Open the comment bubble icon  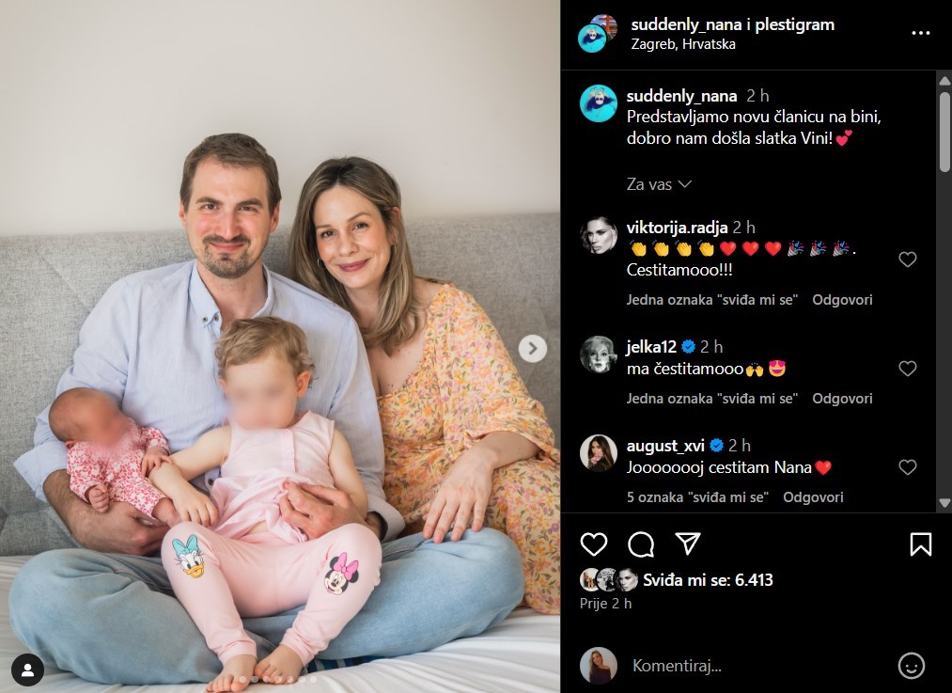641,544
